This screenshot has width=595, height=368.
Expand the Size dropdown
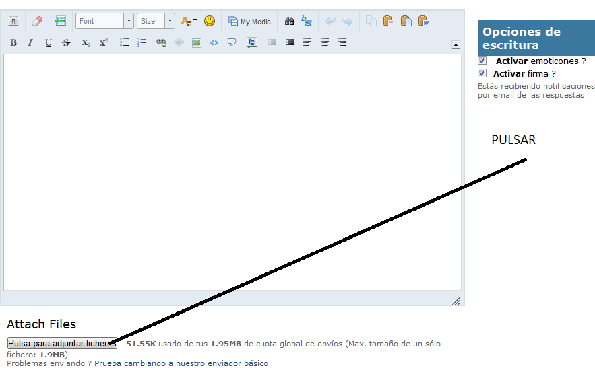169,22
